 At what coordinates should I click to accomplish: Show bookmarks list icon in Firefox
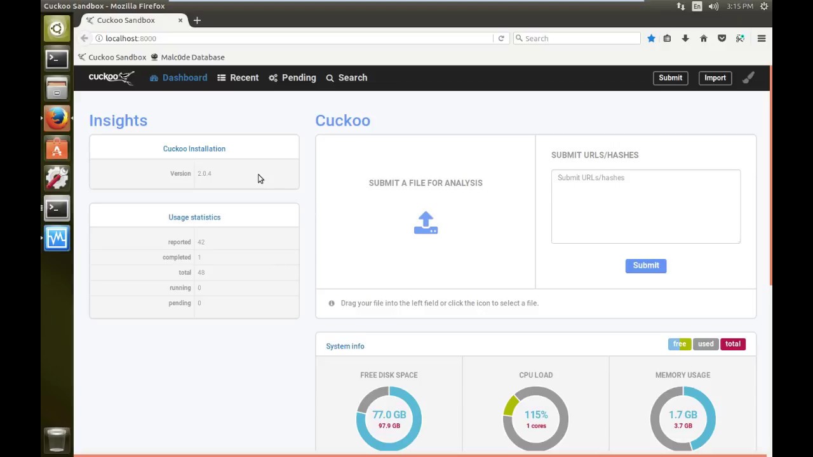[667, 38]
